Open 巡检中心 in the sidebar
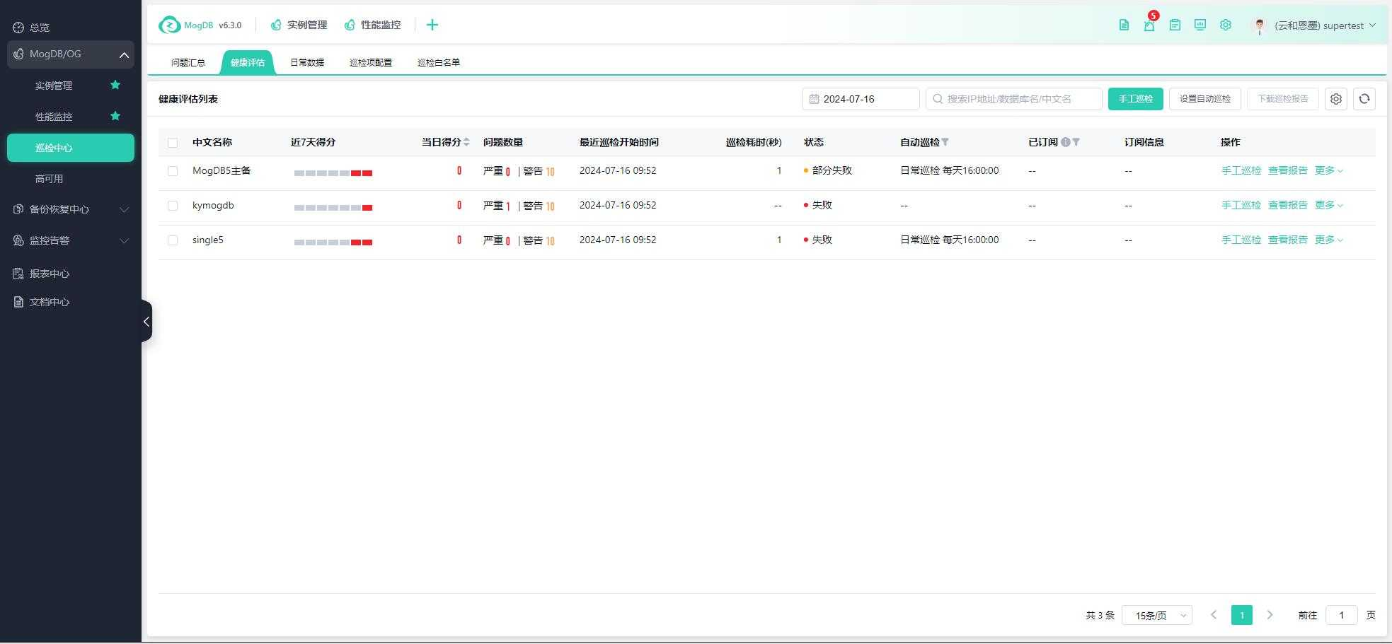 [71, 148]
